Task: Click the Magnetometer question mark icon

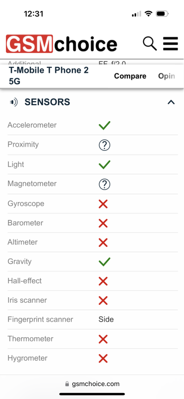Action: click(104, 184)
